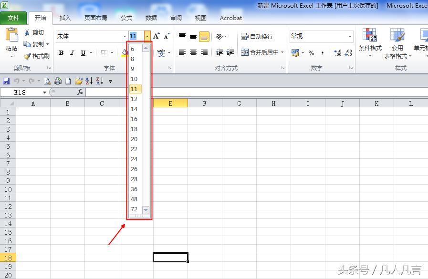
Task: Decrease indent in alignment group
Action: (x=219, y=52)
